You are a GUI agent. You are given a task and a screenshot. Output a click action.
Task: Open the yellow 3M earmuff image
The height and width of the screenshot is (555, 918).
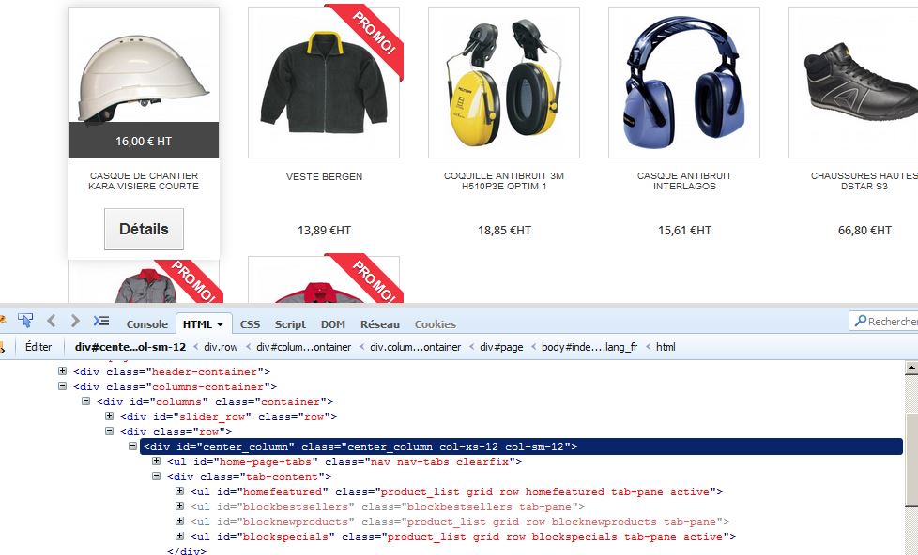tap(504, 82)
